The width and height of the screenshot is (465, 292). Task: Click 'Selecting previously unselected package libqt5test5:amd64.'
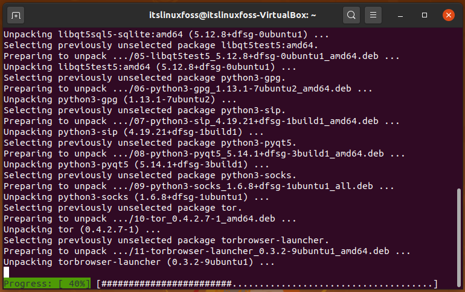[161, 45]
